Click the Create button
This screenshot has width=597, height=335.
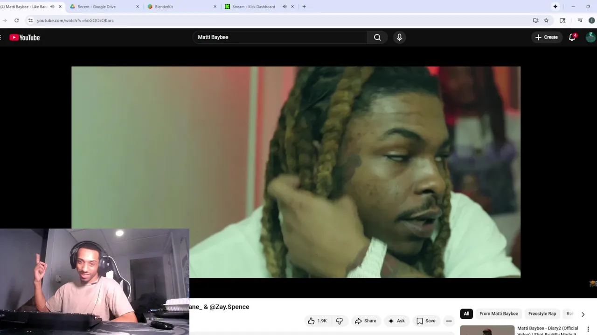(547, 37)
